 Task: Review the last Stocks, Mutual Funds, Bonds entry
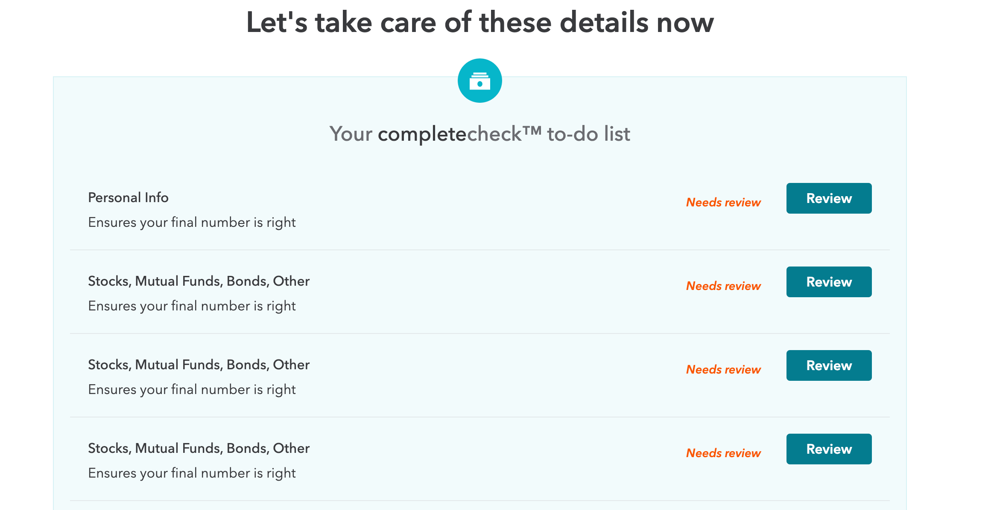click(x=828, y=449)
